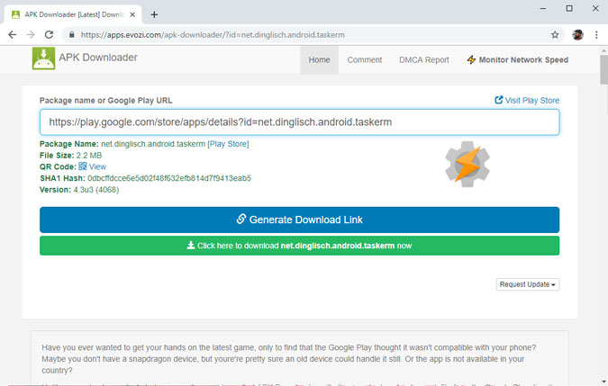Click the browser back arrow
The width and height of the screenshot is (608, 386).
13,35
